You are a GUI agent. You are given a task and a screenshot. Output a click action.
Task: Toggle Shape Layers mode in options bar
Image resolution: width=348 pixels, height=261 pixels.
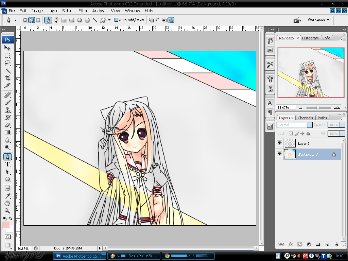[x=25, y=20]
